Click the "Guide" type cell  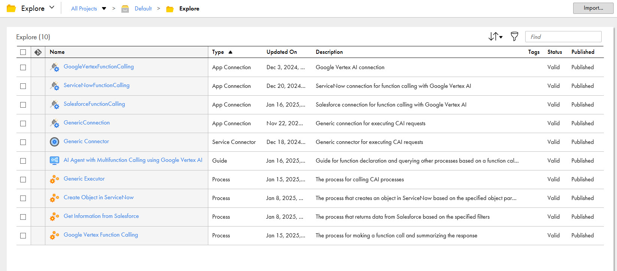tap(220, 161)
